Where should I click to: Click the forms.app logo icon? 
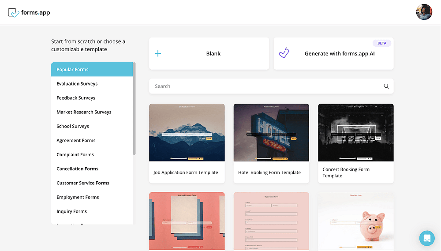coord(14,13)
